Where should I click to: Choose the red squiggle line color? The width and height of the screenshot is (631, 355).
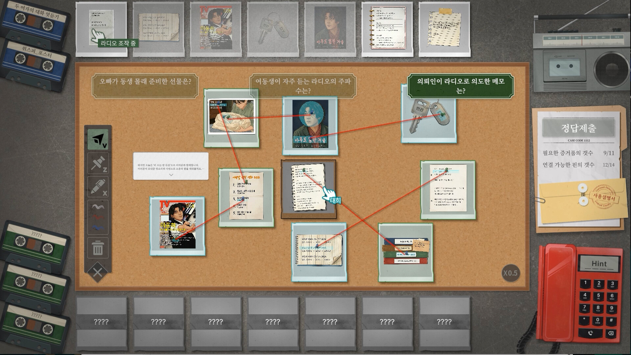pyautogui.click(x=98, y=217)
